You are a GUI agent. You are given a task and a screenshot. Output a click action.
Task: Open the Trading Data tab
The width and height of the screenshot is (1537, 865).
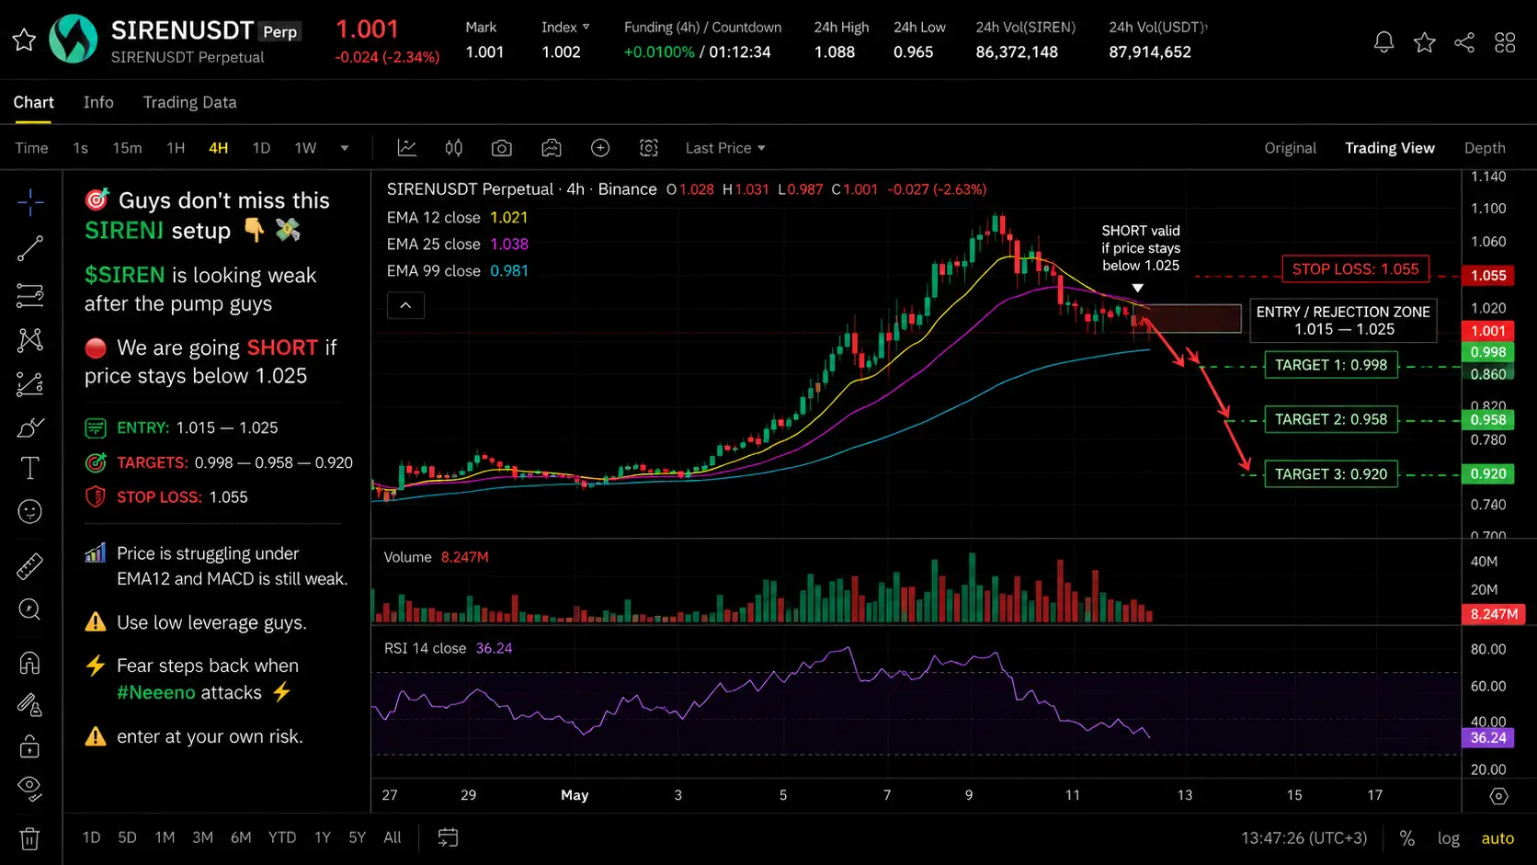(189, 102)
